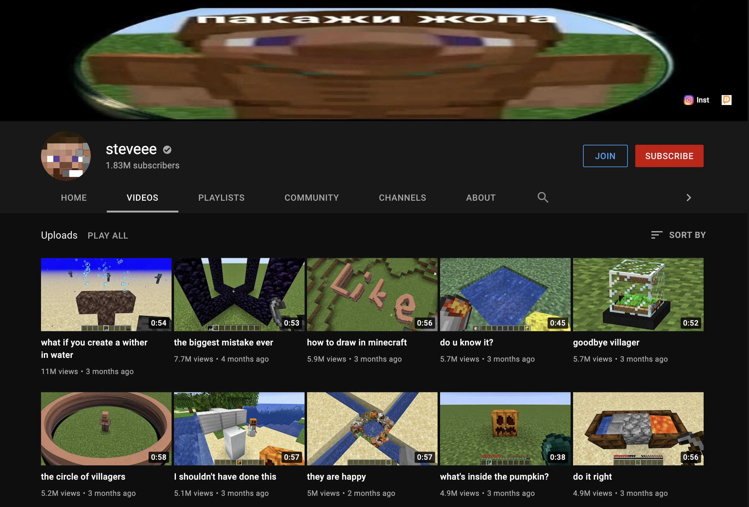Click the '7.7M views • 4 months ago' text
The image size is (749, 507).
pos(221,359)
